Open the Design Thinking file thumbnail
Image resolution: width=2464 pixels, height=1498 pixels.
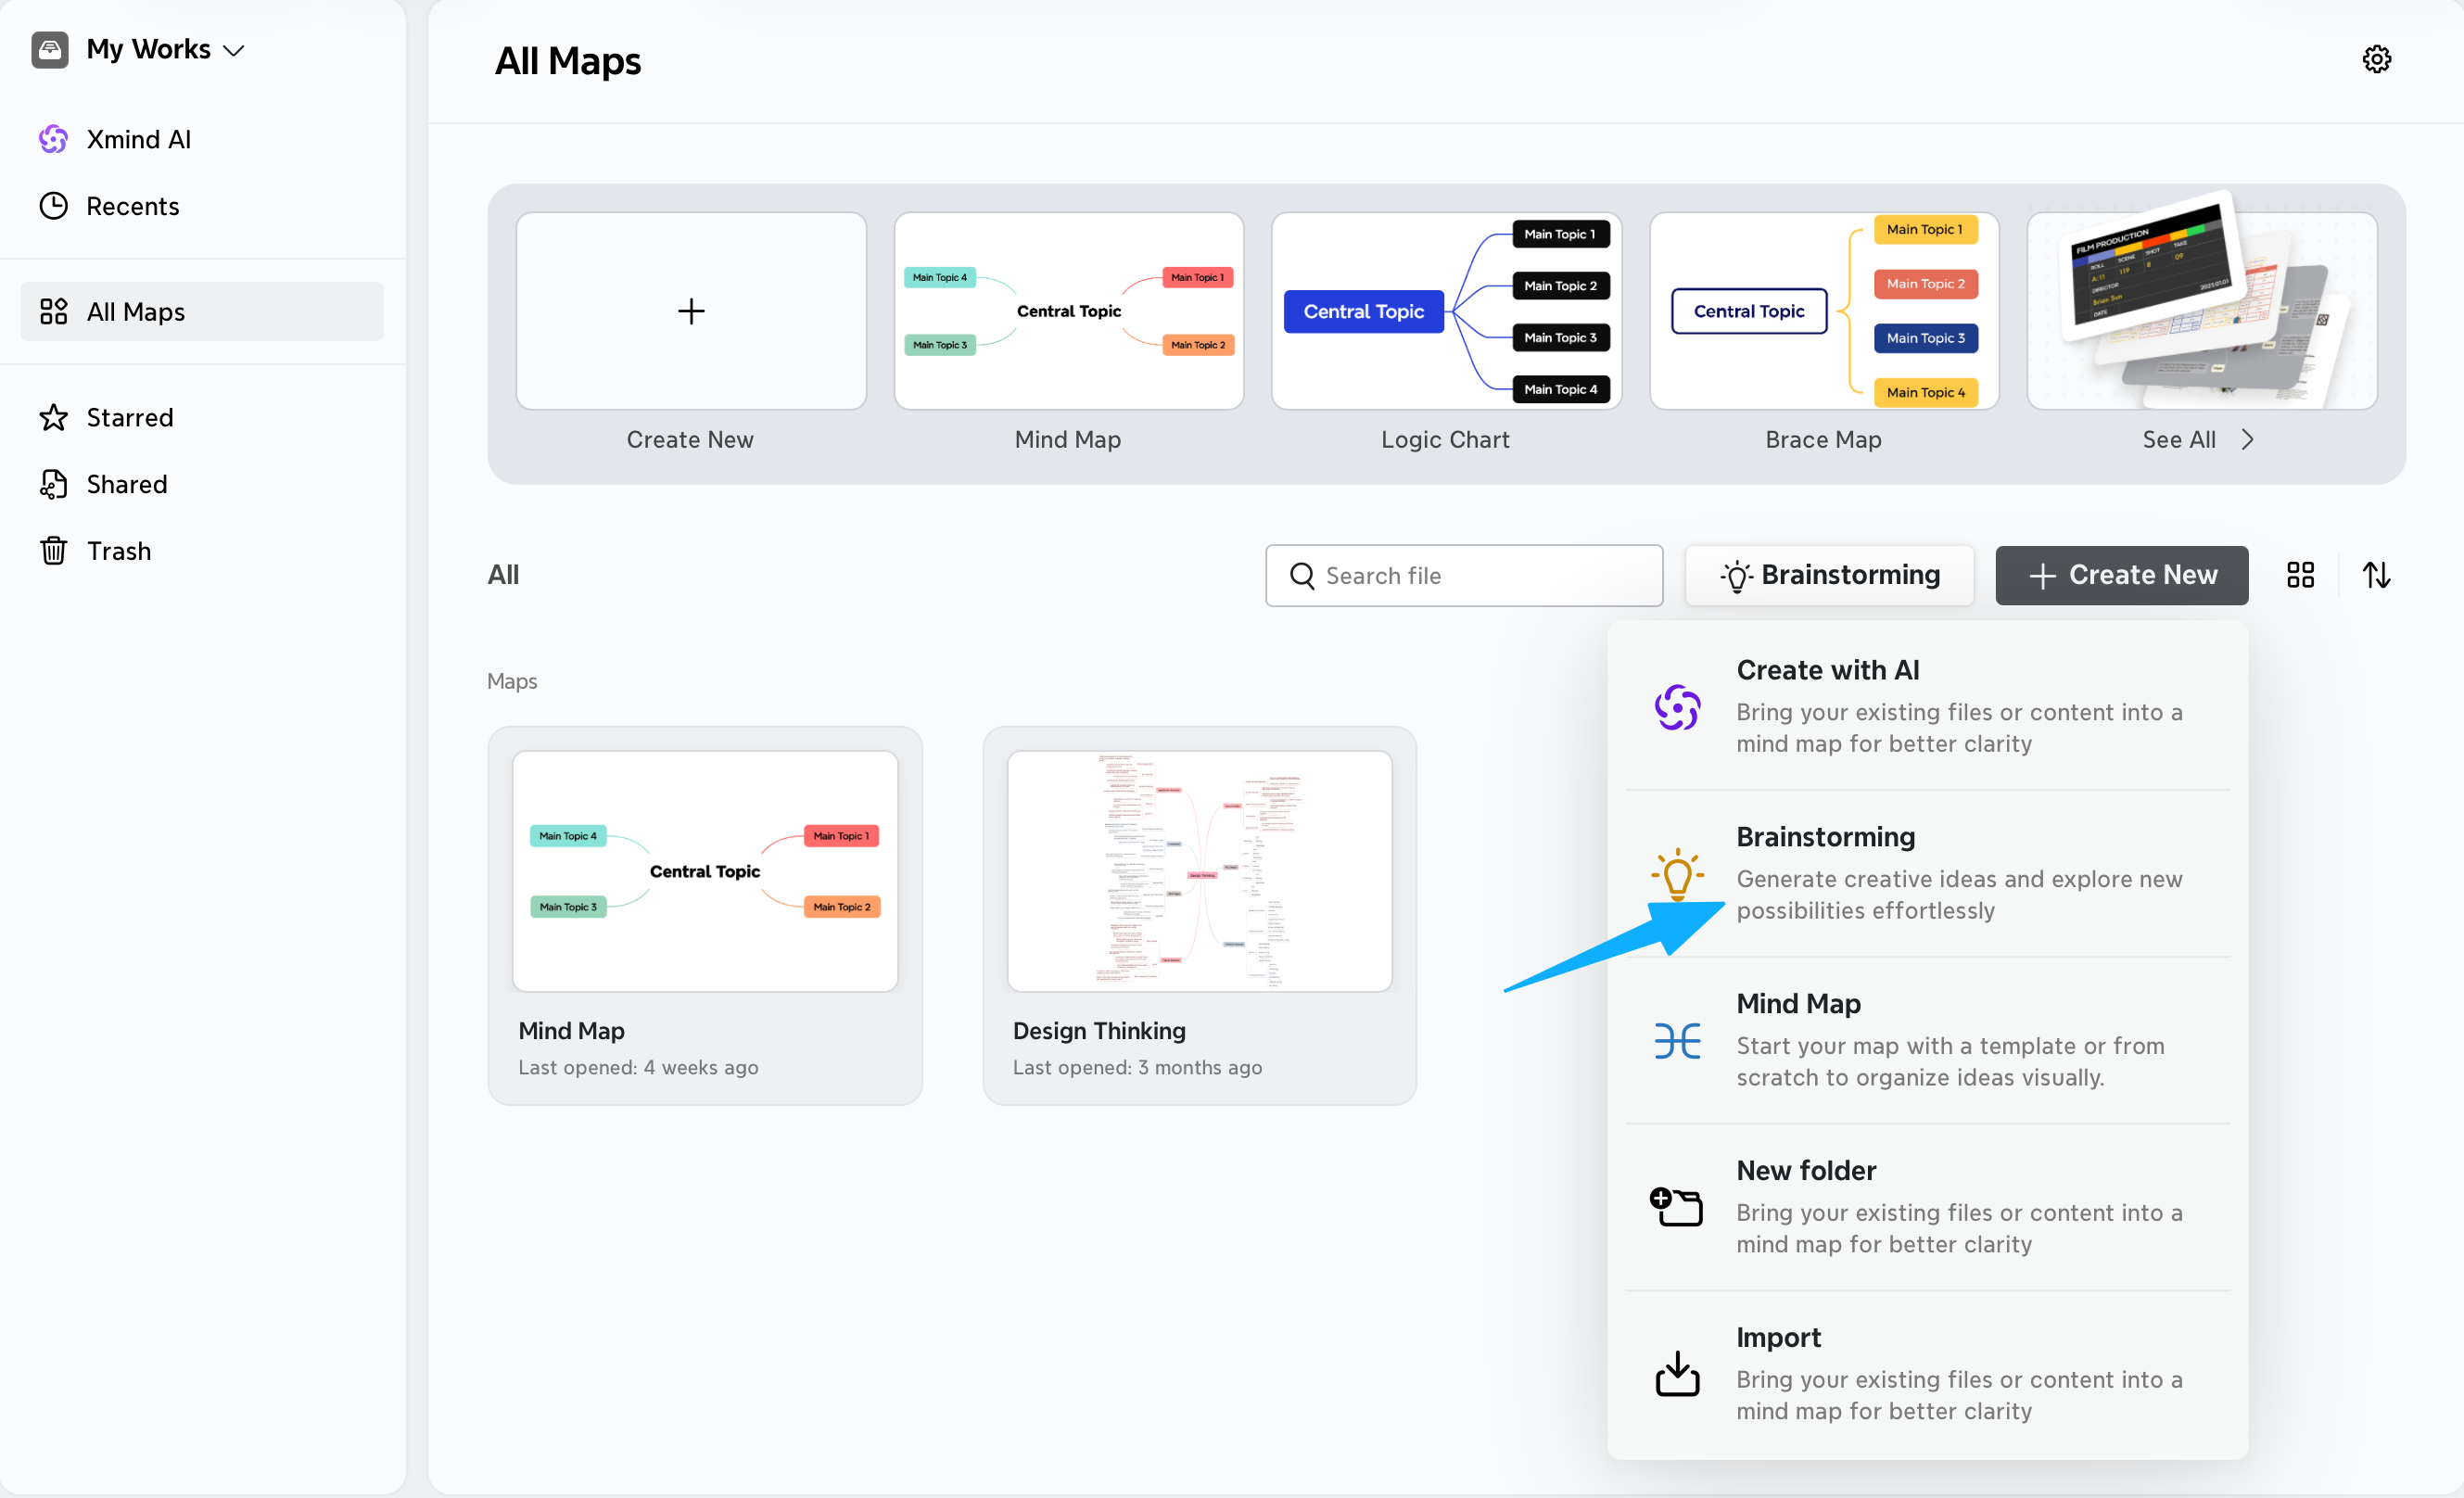coord(1200,871)
